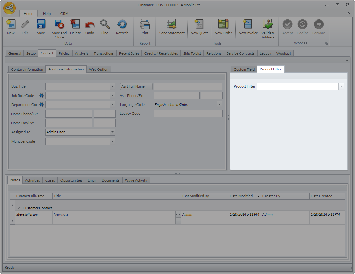The image size is (355, 274).
Task: Collapse the Customer Contact group row
Action: (x=19, y=208)
